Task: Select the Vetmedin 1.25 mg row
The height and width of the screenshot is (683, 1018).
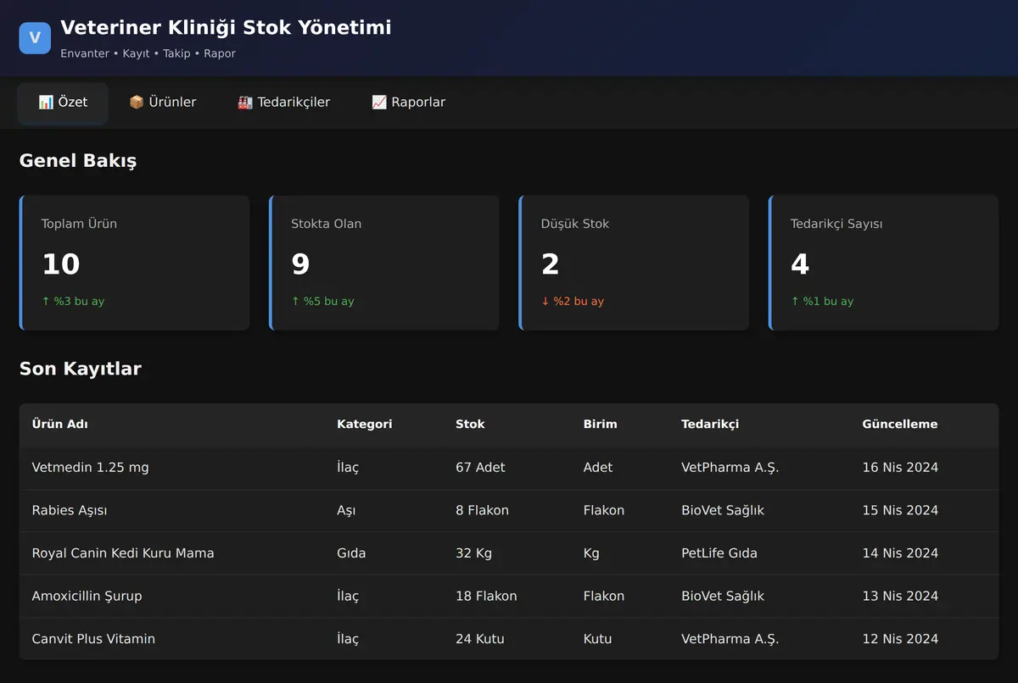Action: [509, 468]
